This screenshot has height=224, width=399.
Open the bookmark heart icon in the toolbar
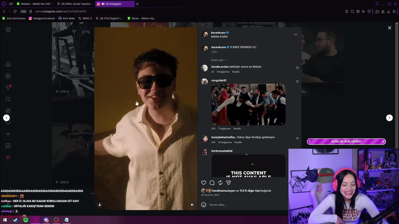point(369,12)
